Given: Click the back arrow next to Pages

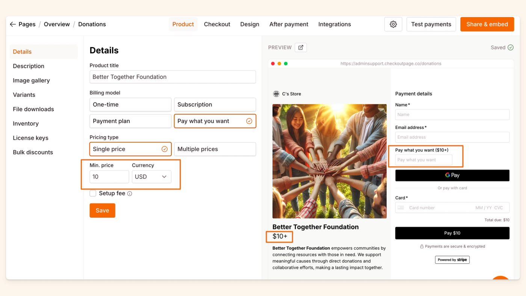Looking at the screenshot, I should (13, 24).
